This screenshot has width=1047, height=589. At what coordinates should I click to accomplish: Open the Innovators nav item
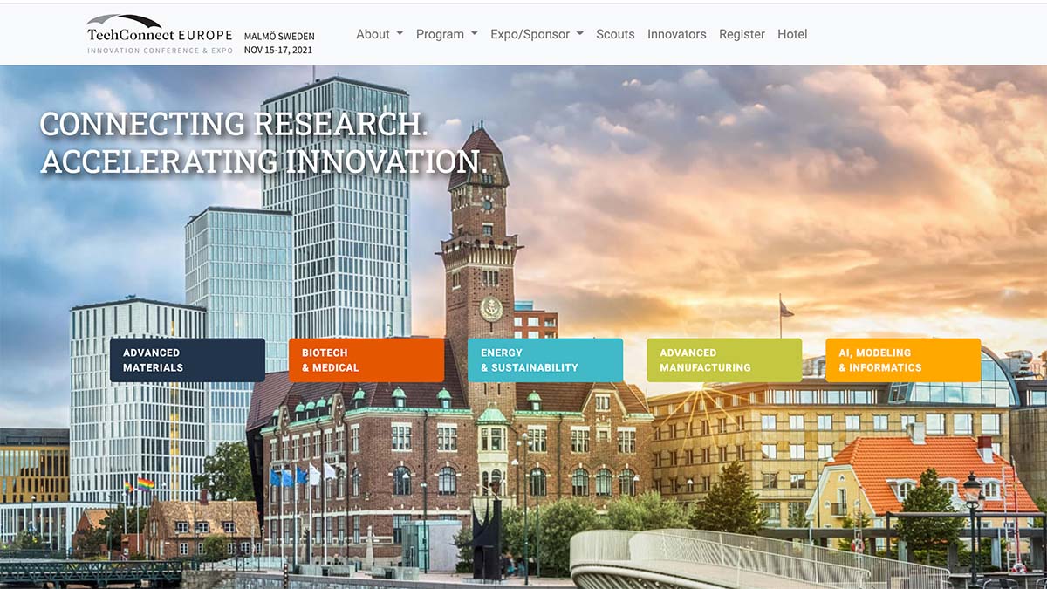(676, 34)
